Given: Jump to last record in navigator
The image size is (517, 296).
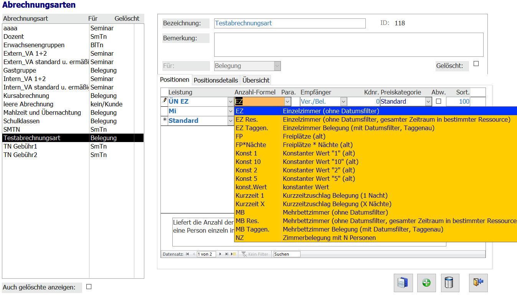Looking at the screenshot, I should 227,254.
